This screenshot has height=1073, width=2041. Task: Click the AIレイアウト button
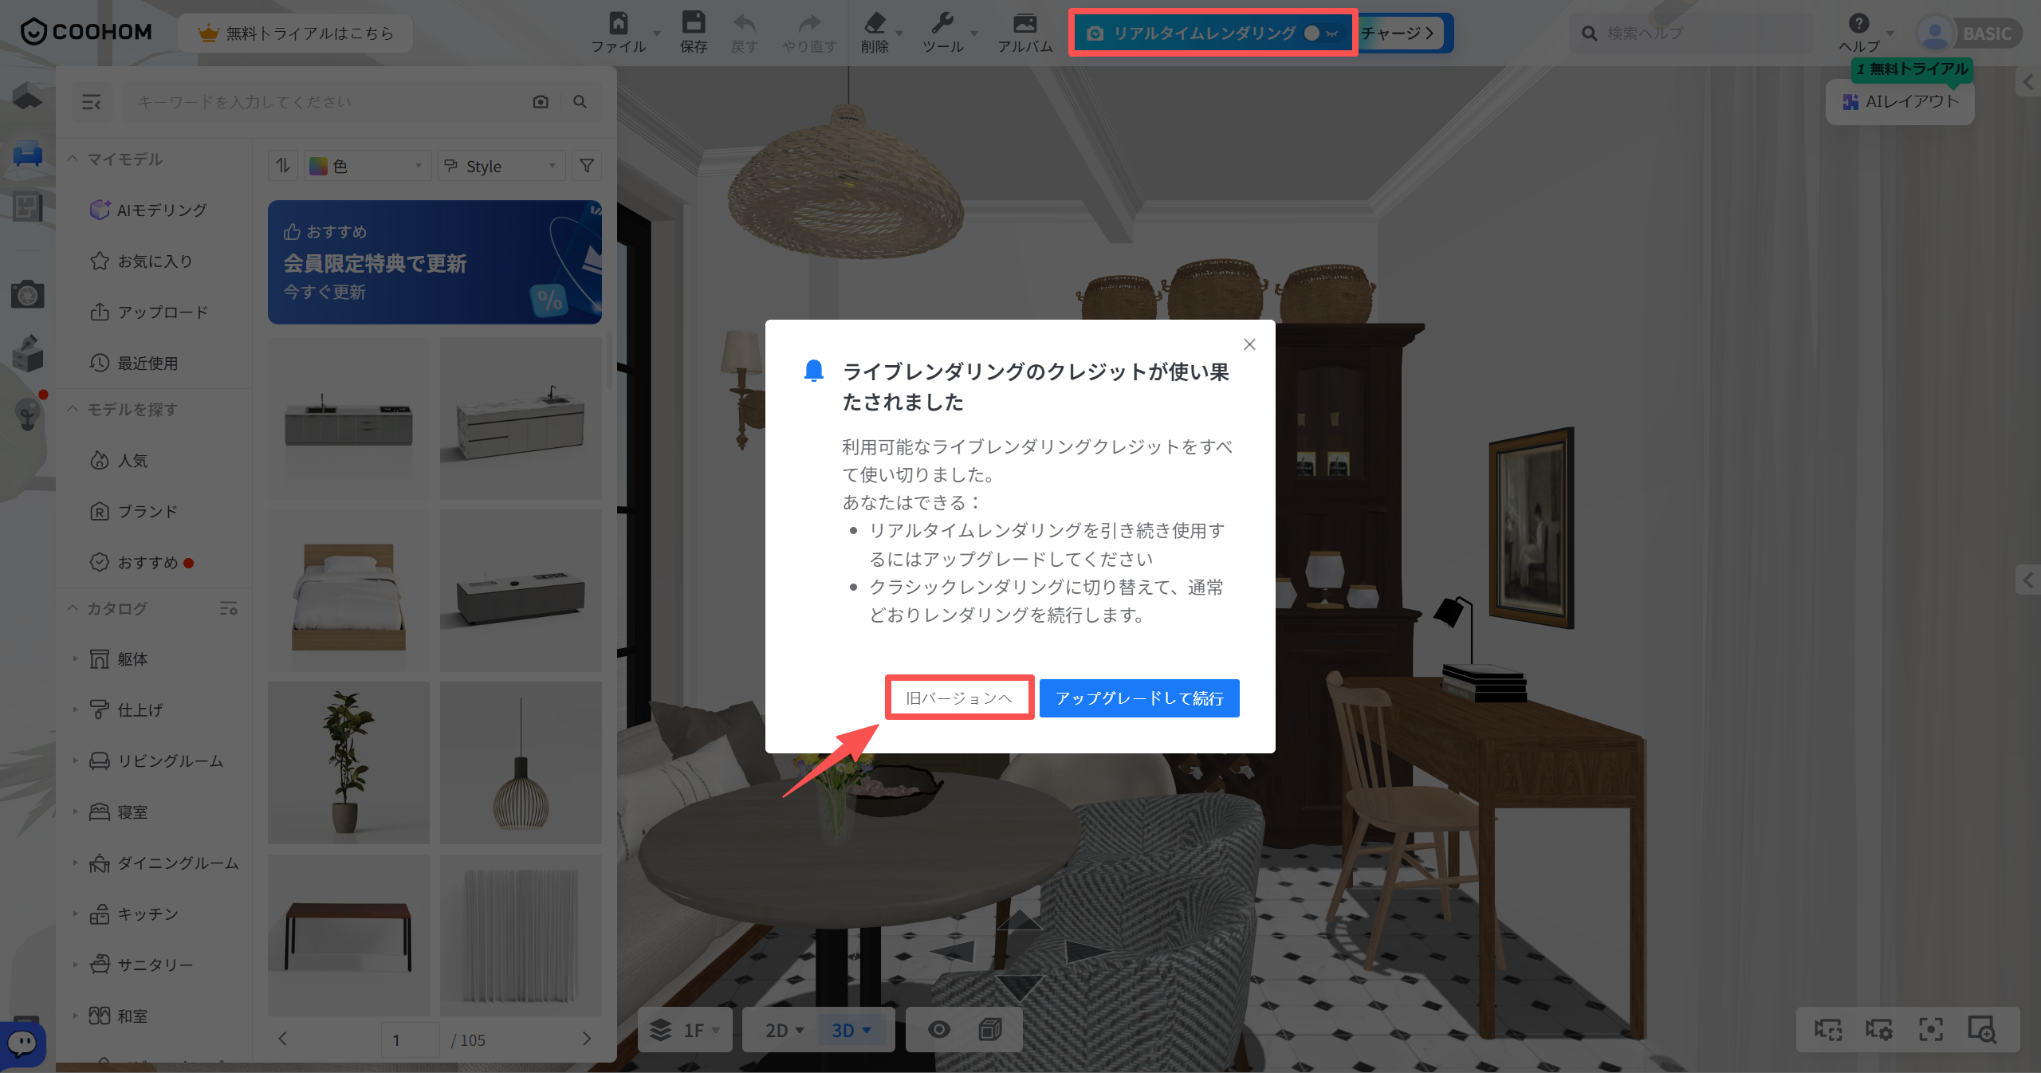pyautogui.click(x=1900, y=101)
